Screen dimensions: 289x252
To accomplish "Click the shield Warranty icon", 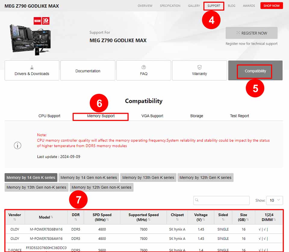I will point(199,67).
